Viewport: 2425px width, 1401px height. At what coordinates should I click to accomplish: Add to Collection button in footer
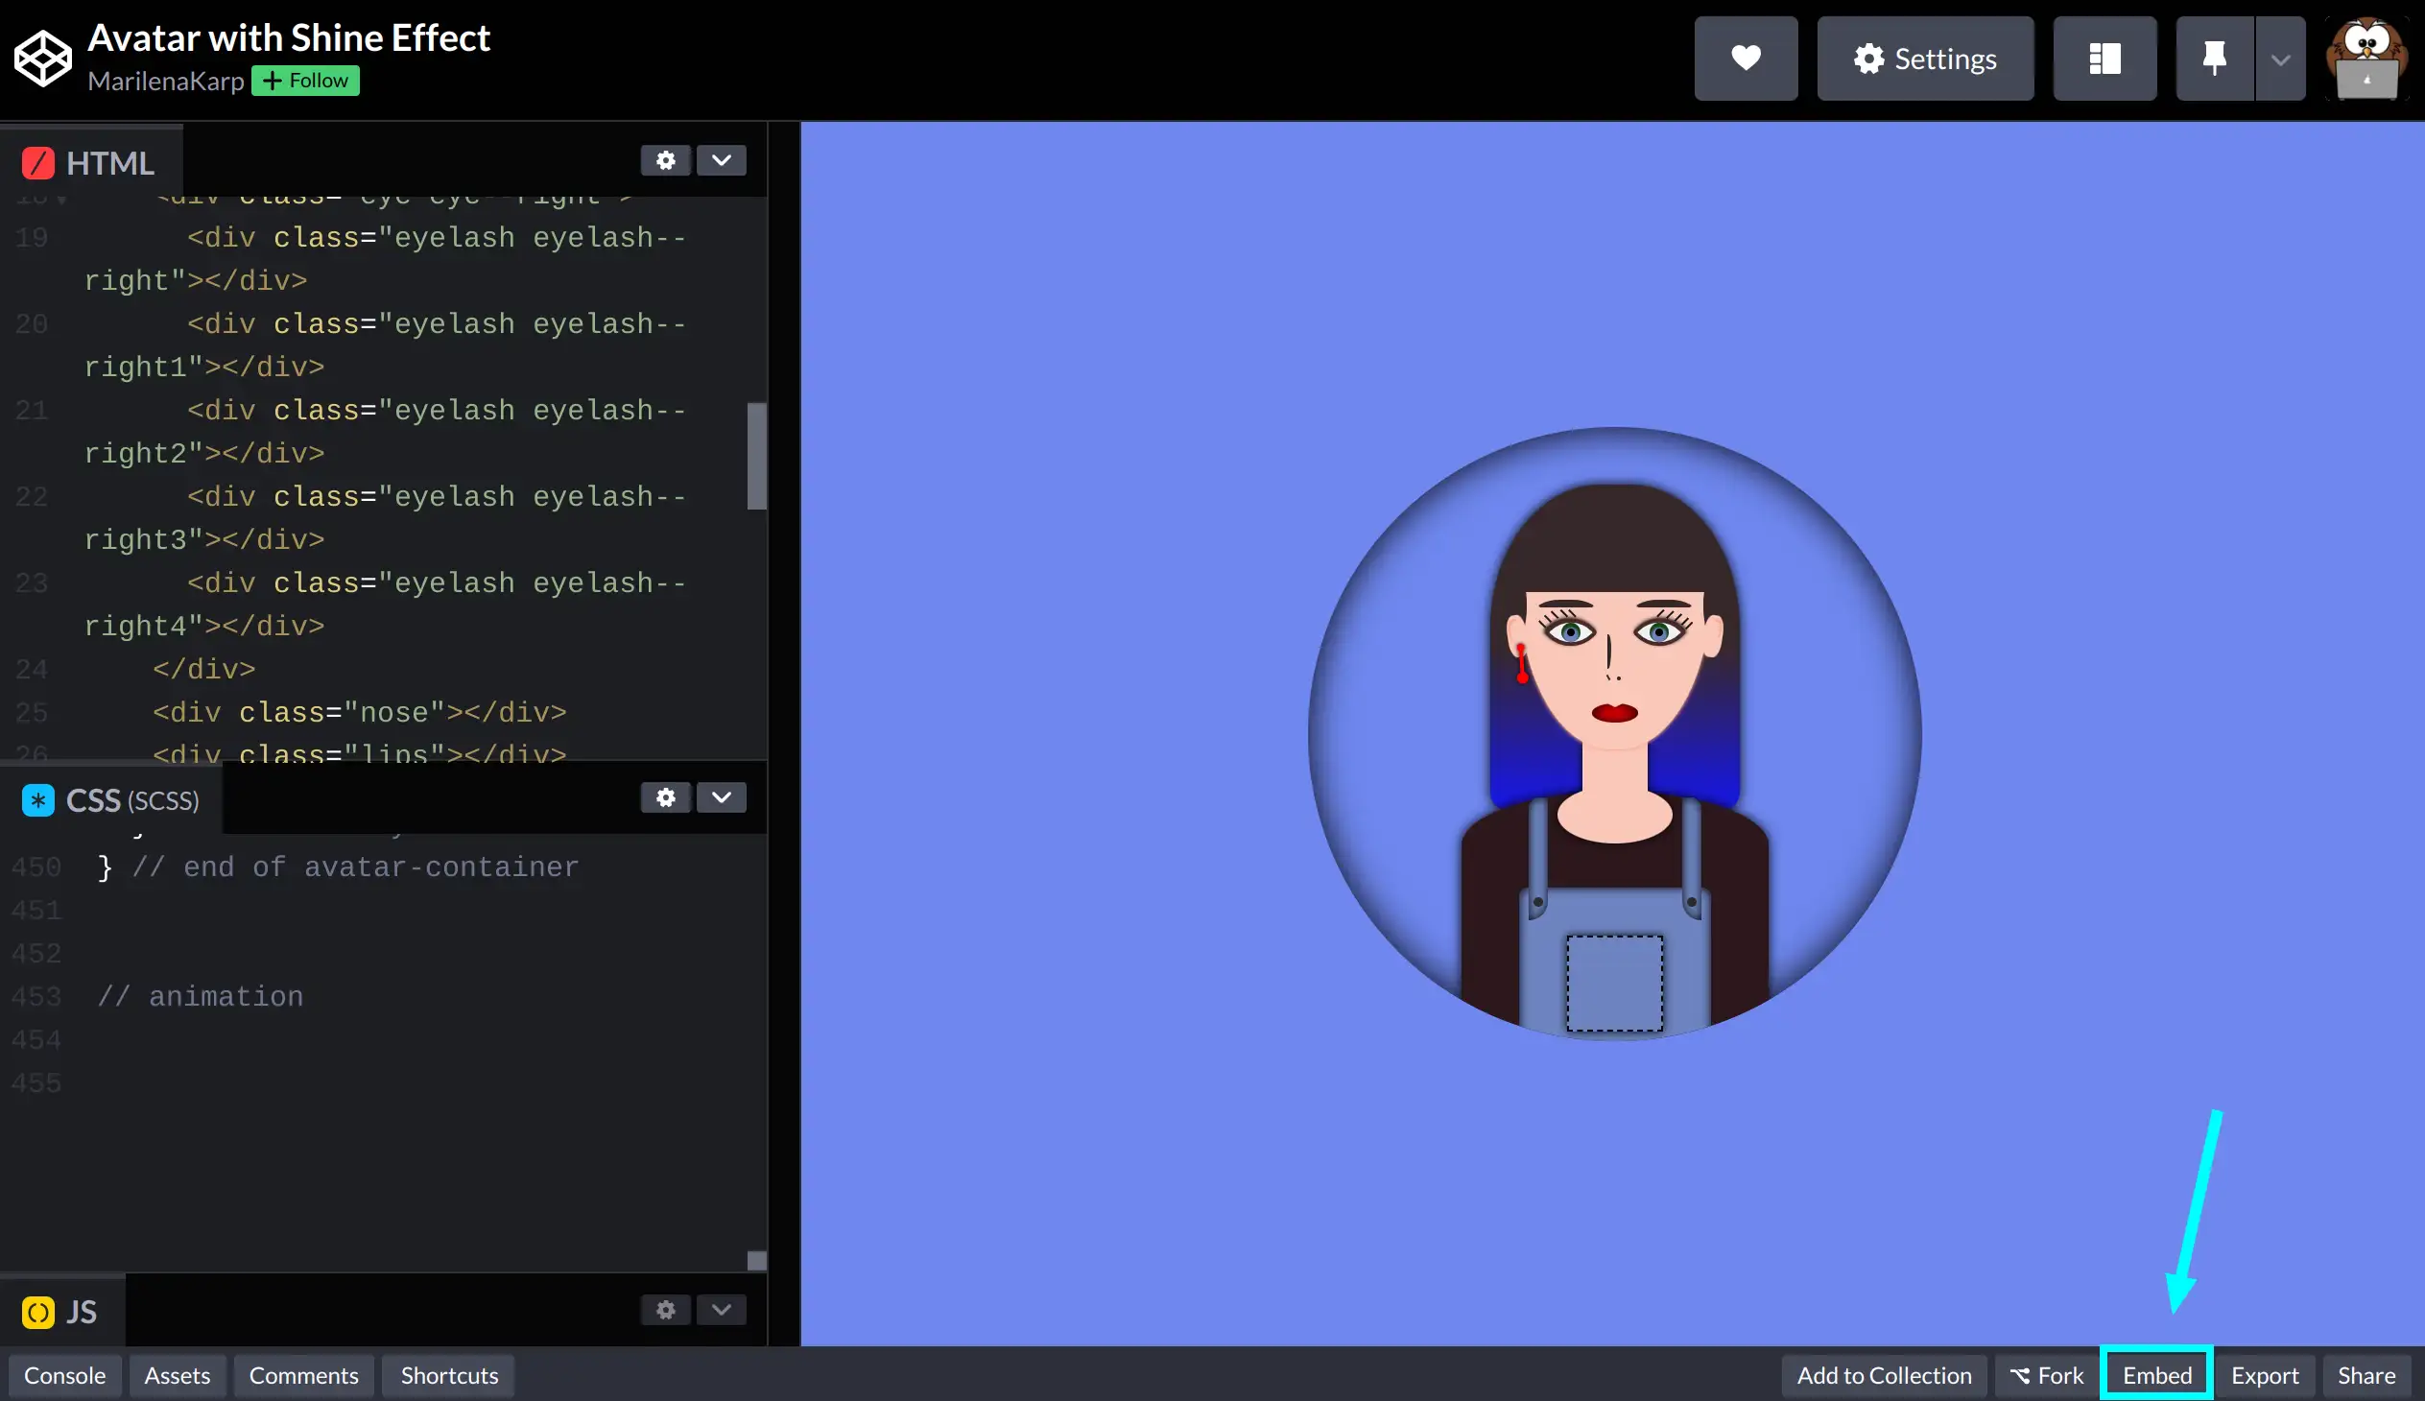(x=1883, y=1375)
